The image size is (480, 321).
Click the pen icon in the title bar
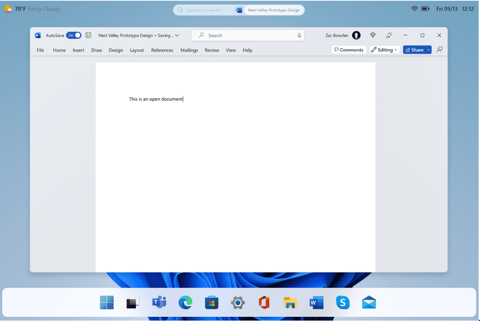pyautogui.click(x=389, y=36)
